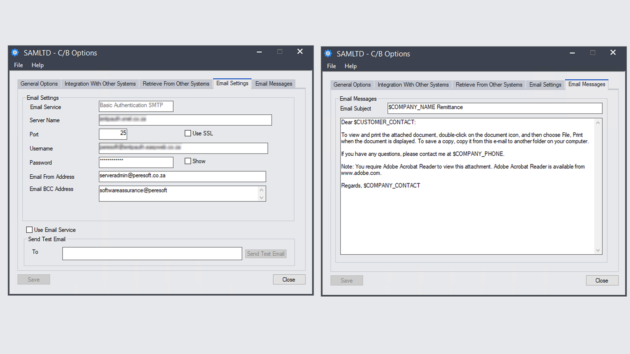The height and width of the screenshot is (354, 630).
Task: Enable the Use SSL checkbox
Action: point(188,133)
